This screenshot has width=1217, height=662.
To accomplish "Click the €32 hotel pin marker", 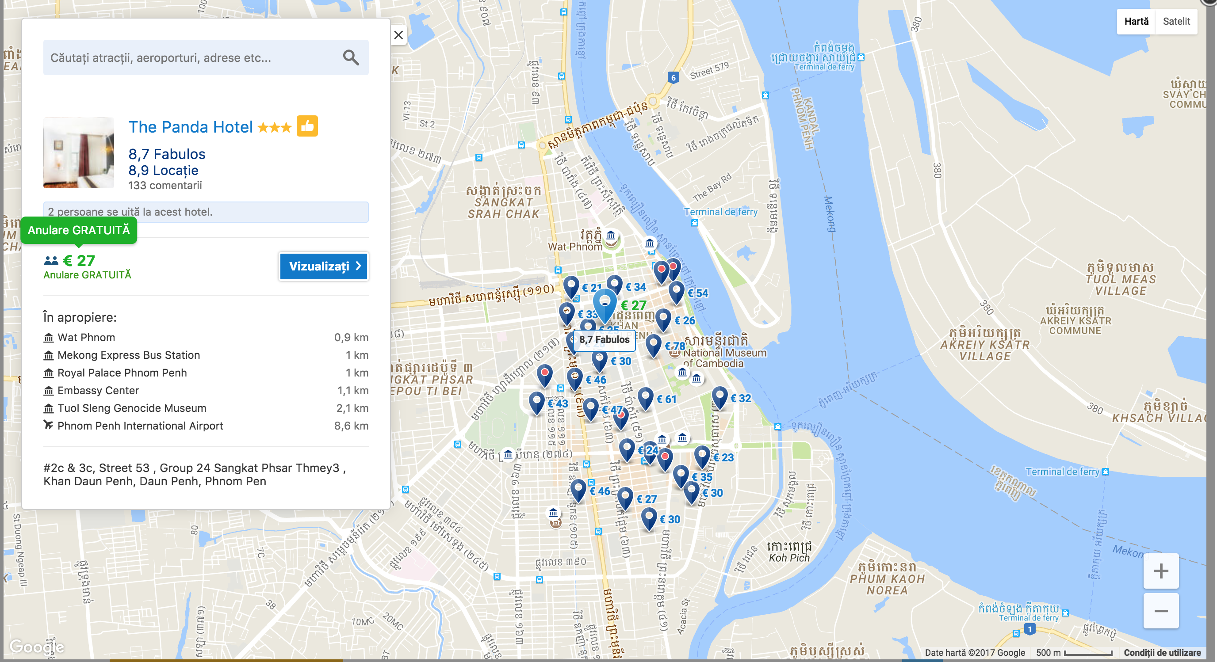I will [719, 397].
